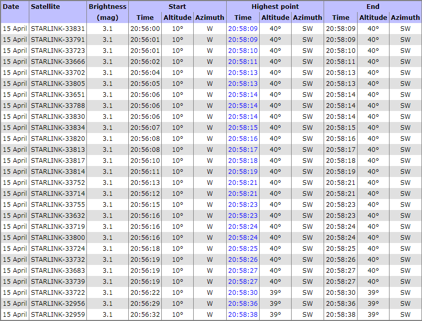Open the 20:58:17 highest point link for STARLINK-33813
Viewport: 422px width, 321px height.
click(243, 150)
